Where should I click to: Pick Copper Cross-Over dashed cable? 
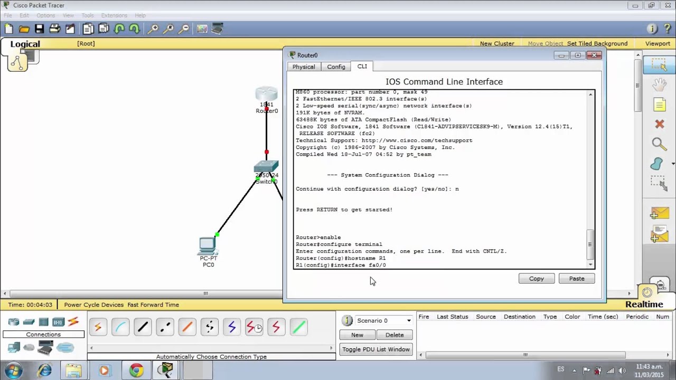(165, 328)
